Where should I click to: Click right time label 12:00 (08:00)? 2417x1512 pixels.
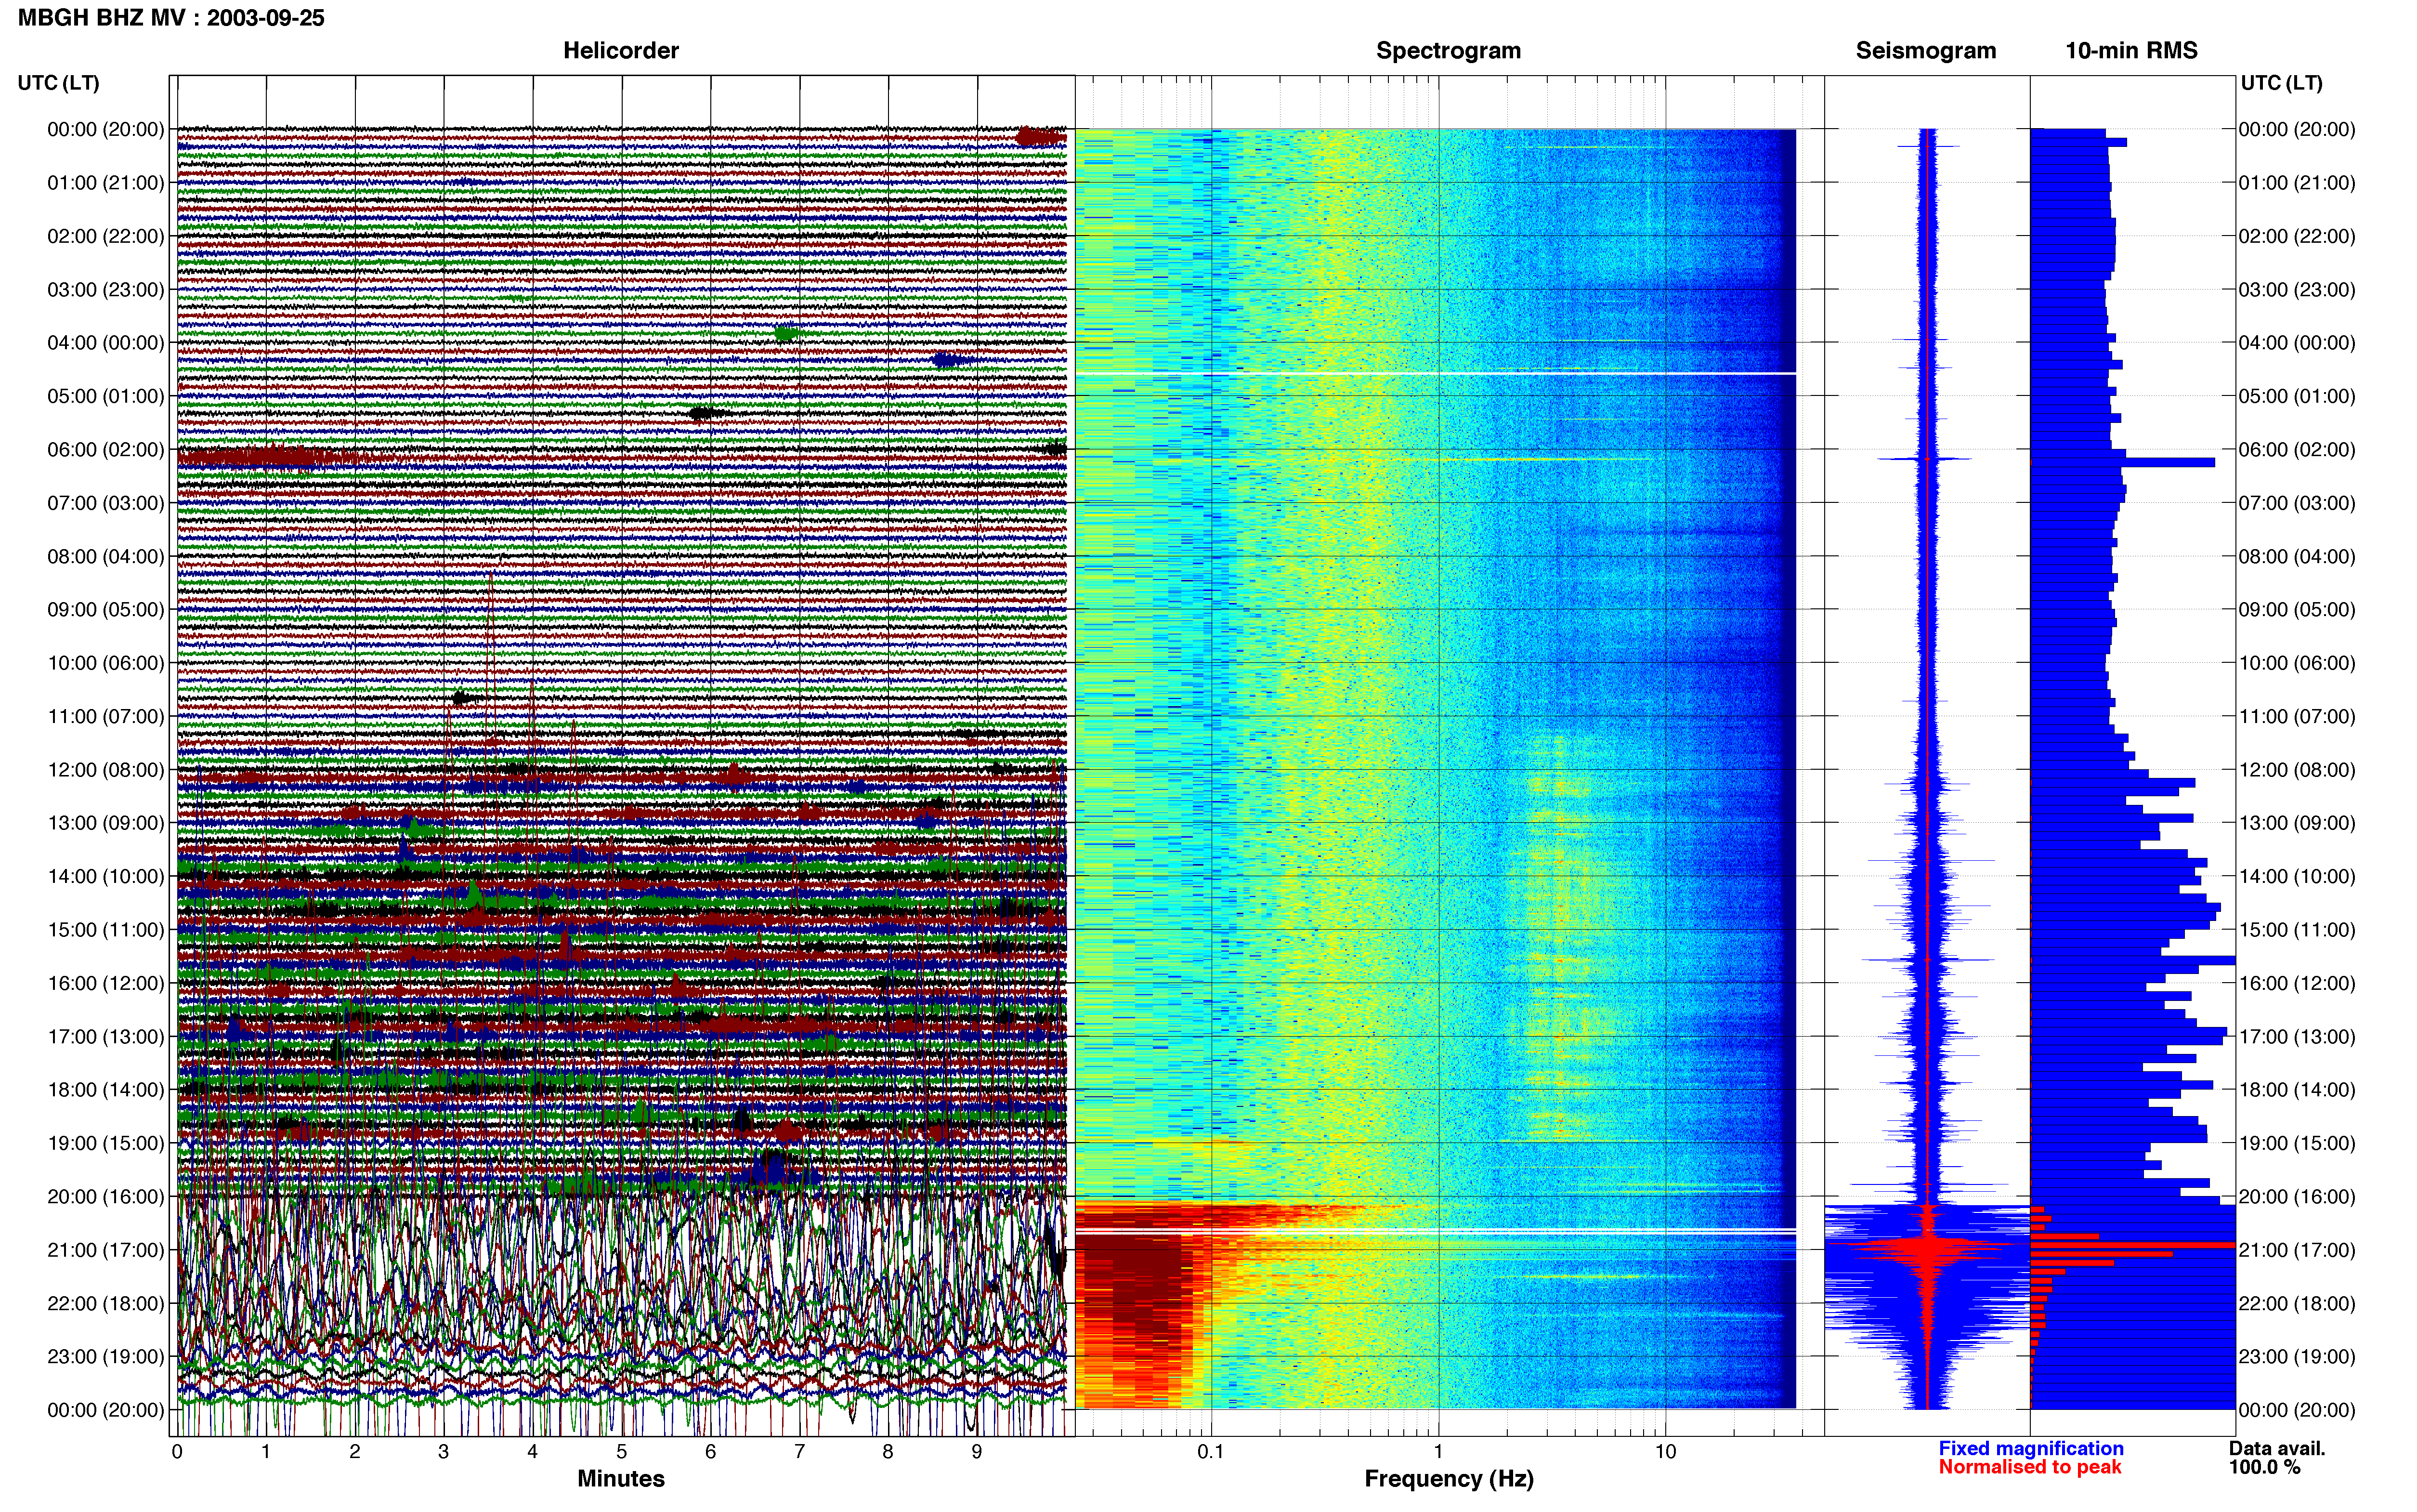(2297, 770)
